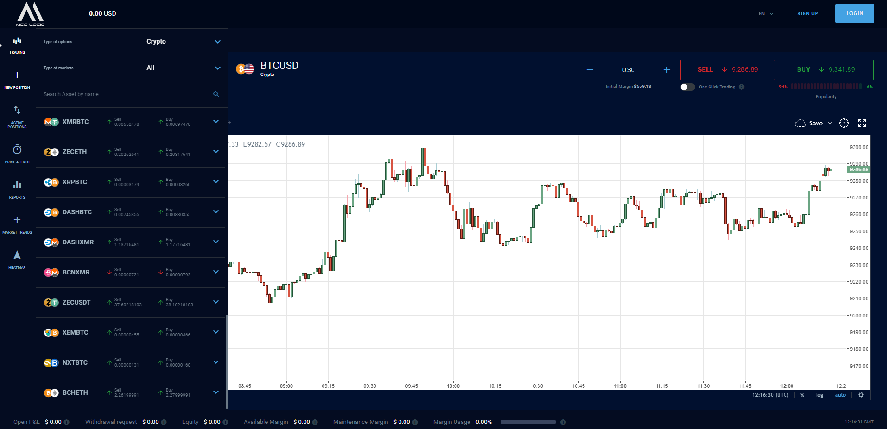Viewport: 887px width, 429px height.
Task: Click the Search Asset by name field
Action: [x=125, y=94]
